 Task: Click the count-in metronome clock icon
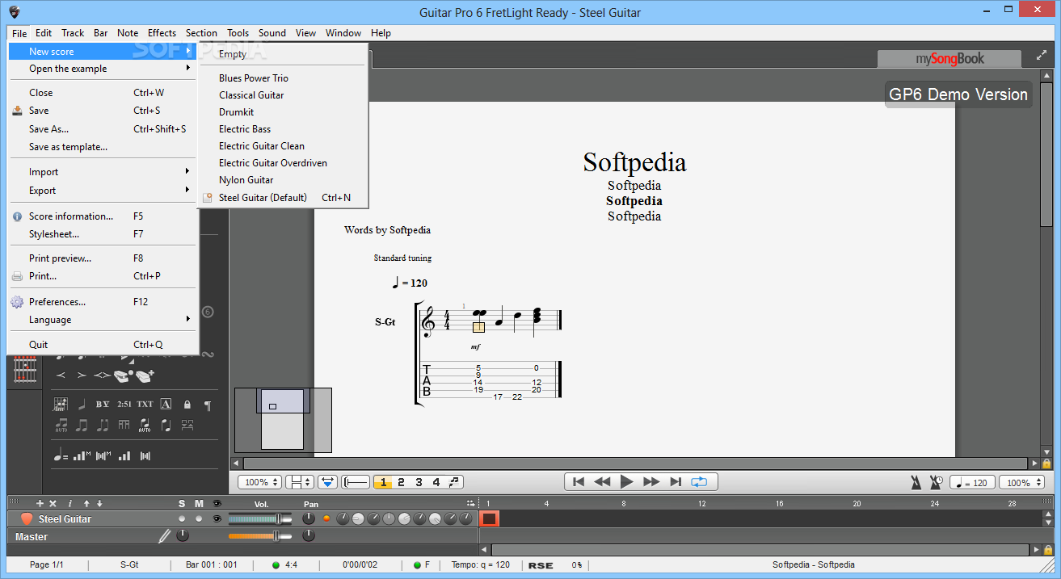(936, 483)
